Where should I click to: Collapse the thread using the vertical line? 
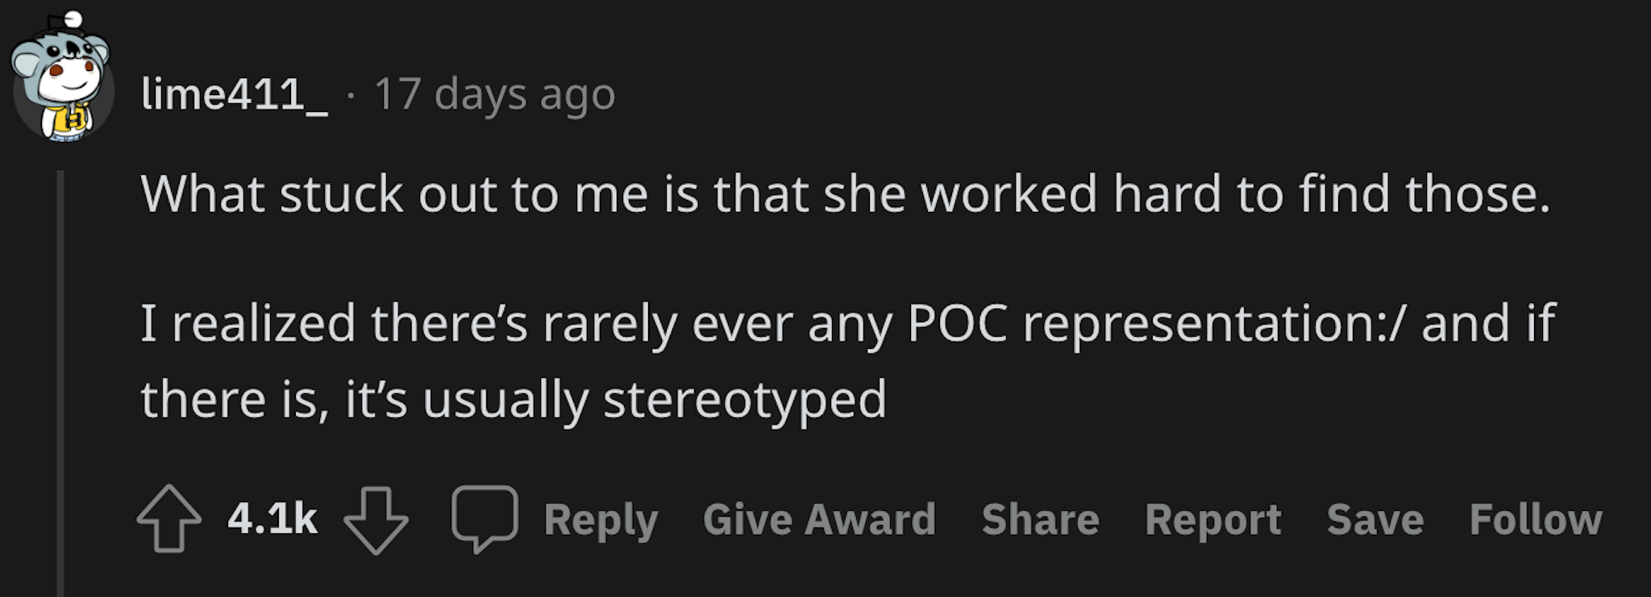coord(60,383)
